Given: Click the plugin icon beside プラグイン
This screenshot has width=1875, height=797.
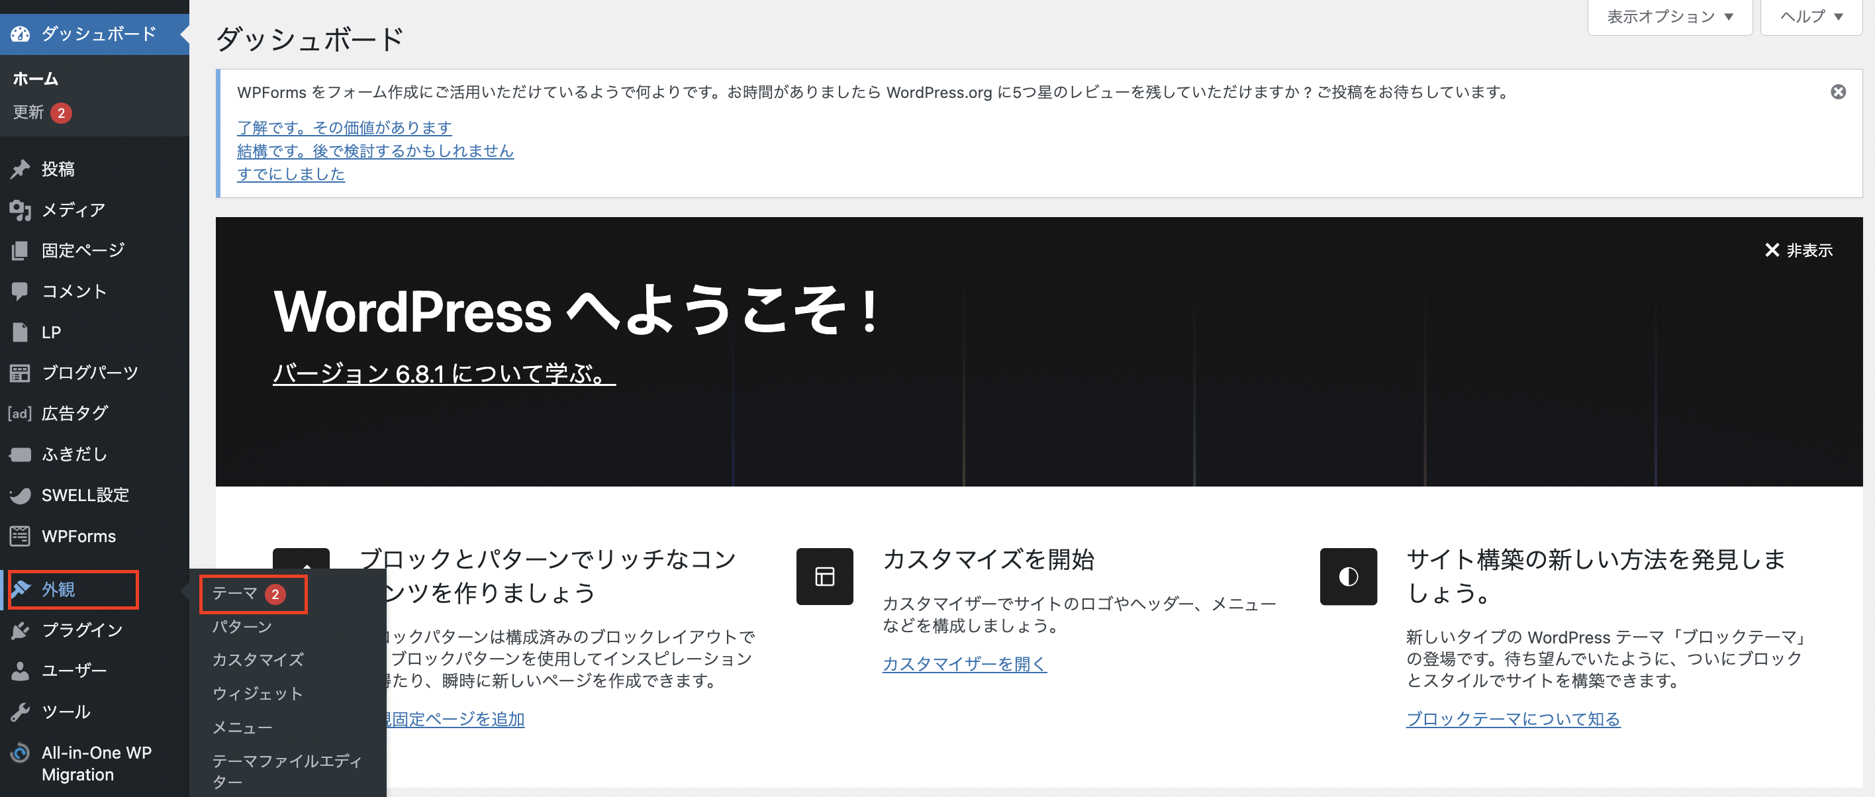Looking at the screenshot, I should click(x=21, y=630).
